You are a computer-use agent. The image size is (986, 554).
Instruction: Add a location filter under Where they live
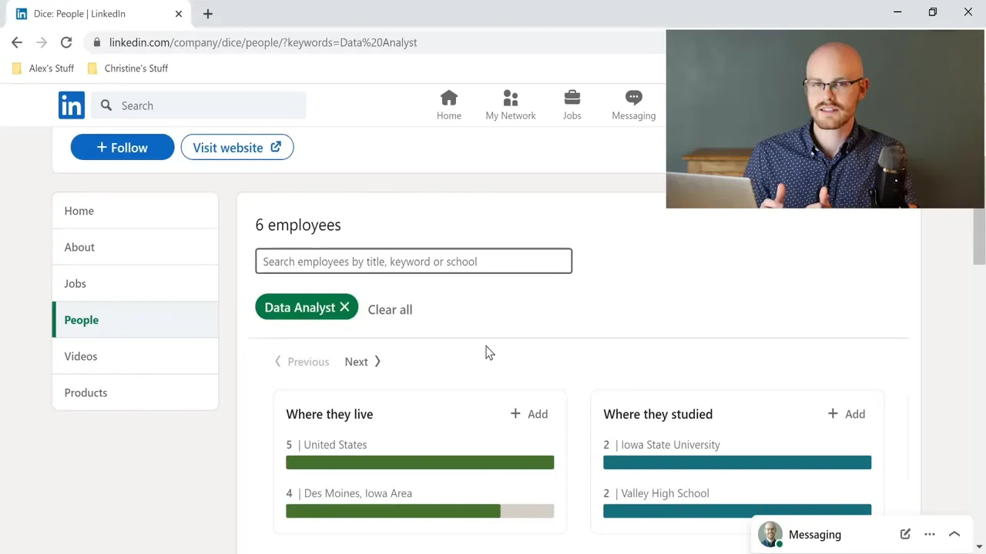tap(528, 414)
